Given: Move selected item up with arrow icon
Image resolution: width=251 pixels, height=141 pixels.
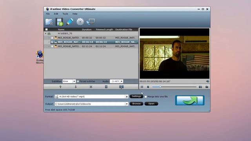Looking at the screenshot, I should (60, 87).
